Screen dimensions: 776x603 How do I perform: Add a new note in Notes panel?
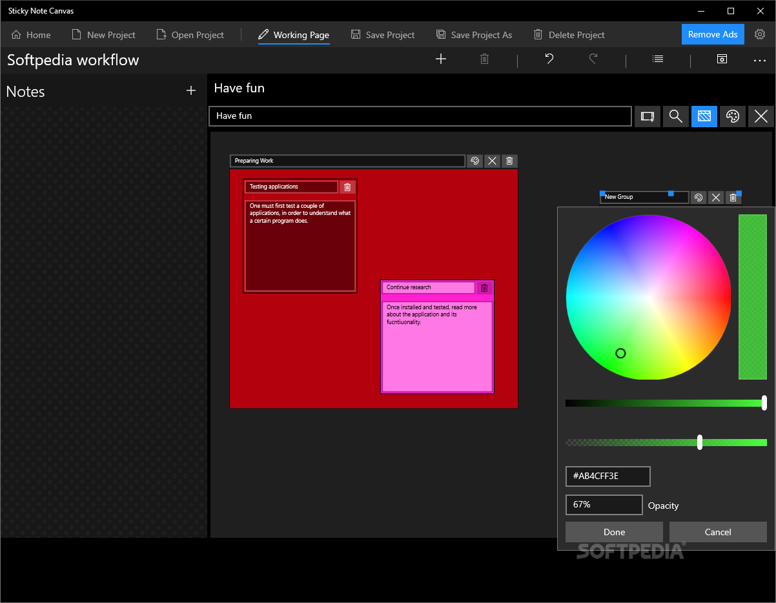191,91
